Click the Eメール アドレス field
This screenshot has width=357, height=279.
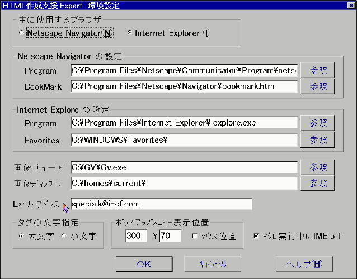click(x=161, y=204)
